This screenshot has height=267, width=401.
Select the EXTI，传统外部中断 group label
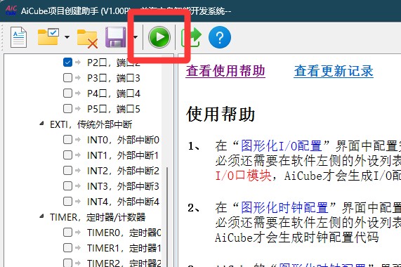click(91, 124)
